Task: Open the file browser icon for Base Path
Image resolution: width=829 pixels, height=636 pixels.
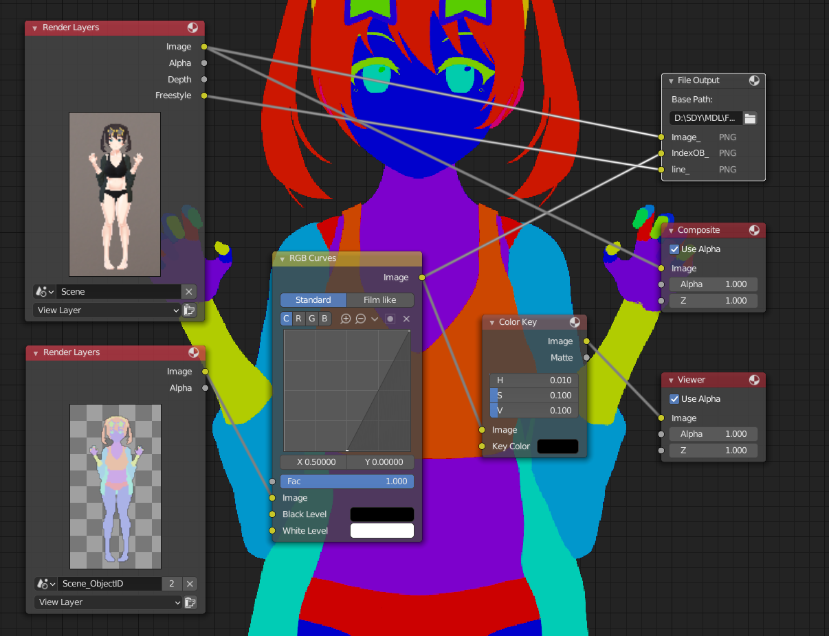Action: coord(750,117)
